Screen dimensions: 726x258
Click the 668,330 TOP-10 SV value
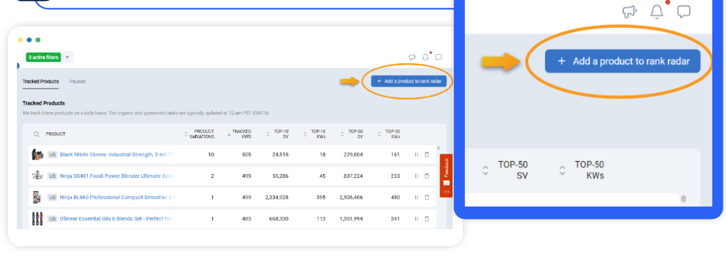point(278,219)
